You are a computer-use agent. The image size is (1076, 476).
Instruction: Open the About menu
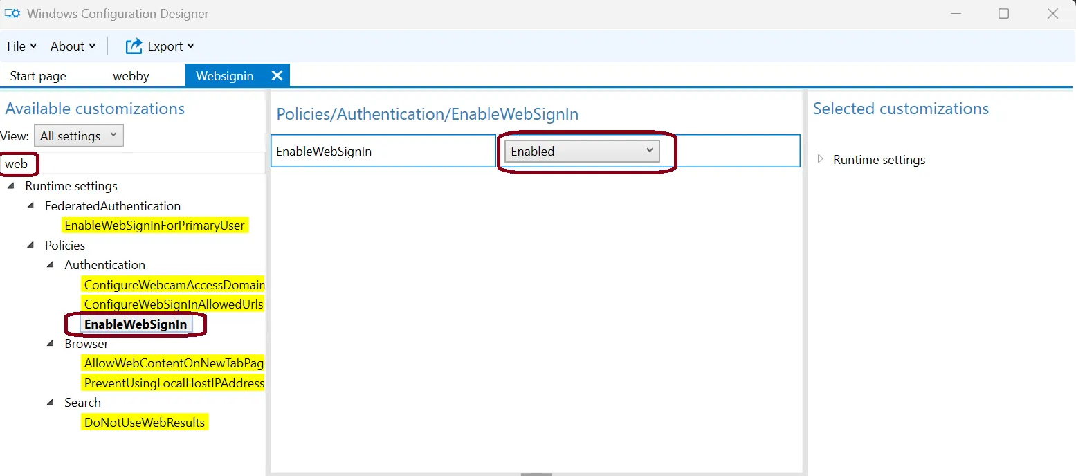pos(73,46)
